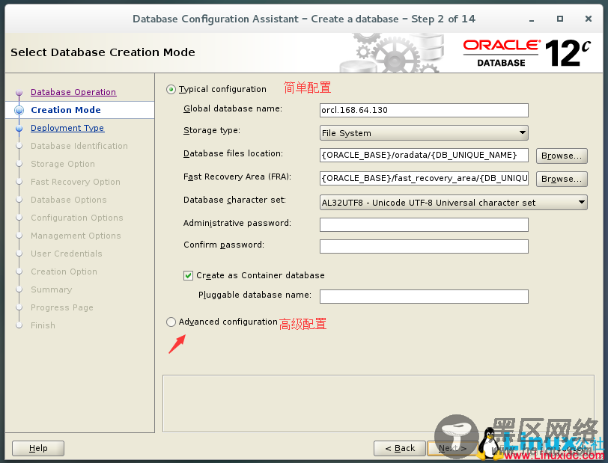Click the Database Options step
The width and height of the screenshot is (608, 463).
point(69,200)
